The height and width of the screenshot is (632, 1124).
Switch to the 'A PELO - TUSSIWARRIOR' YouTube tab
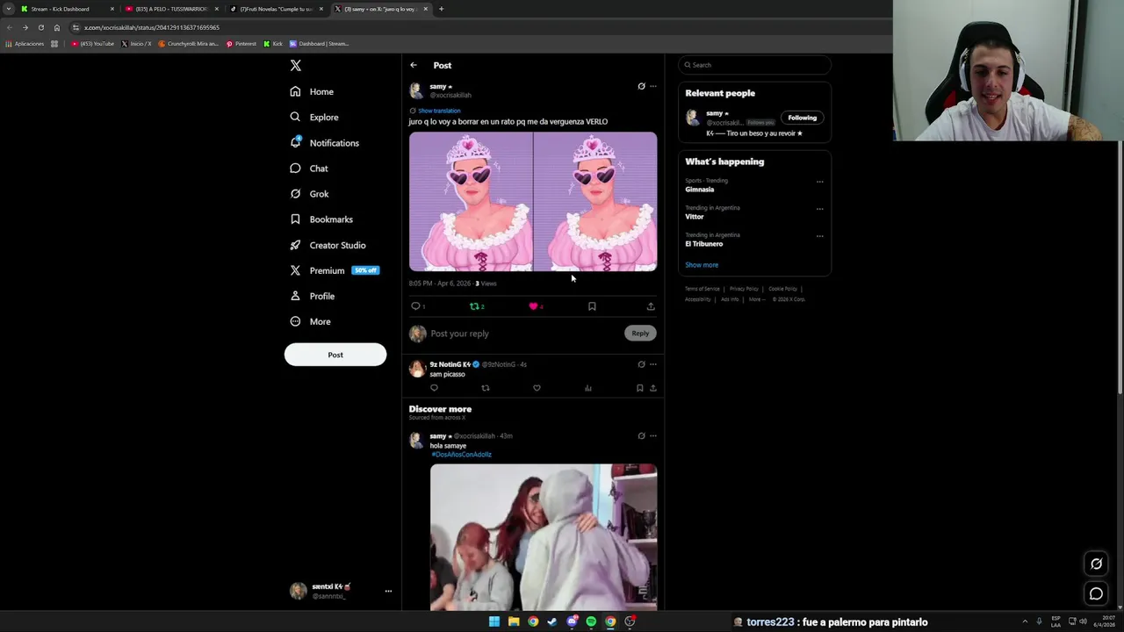tap(171, 9)
